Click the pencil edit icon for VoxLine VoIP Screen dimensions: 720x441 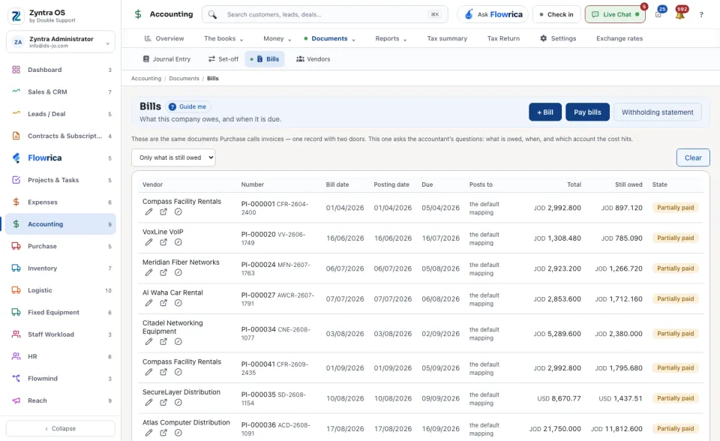tap(148, 242)
